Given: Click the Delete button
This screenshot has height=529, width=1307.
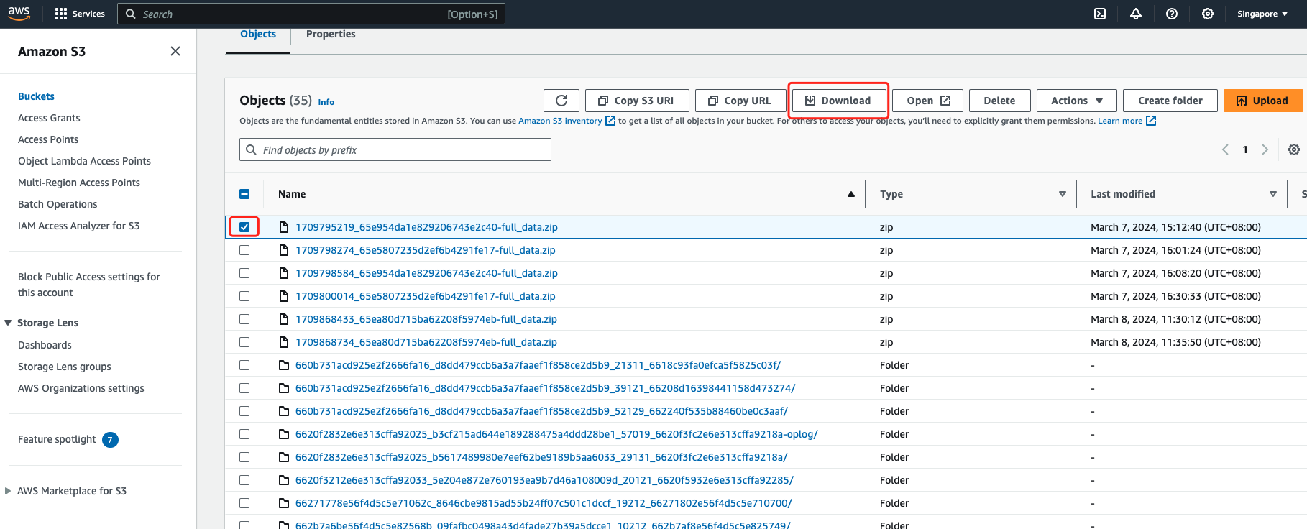Looking at the screenshot, I should [x=999, y=101].
